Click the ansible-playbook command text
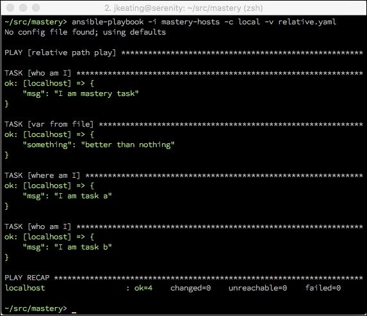This screenshot has height=316, width=367. pos(108,22)
